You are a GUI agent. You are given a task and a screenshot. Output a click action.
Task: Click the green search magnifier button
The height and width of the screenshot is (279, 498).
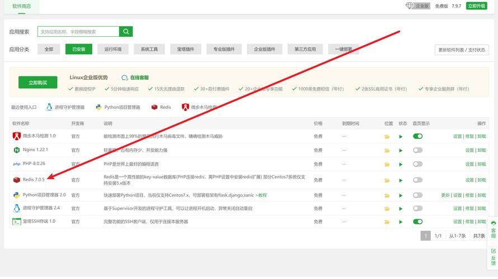coord(126,31)
